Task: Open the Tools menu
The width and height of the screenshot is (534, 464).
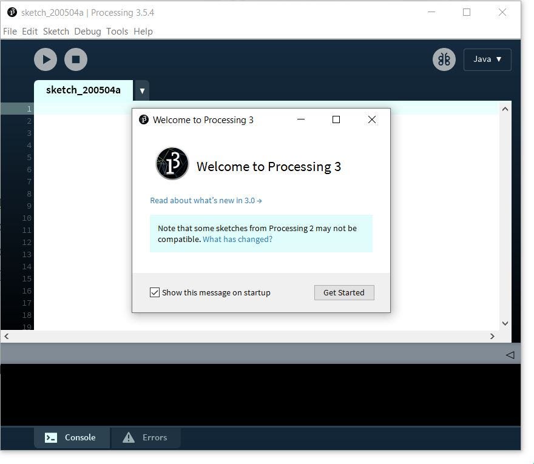Action: point(117,32)
